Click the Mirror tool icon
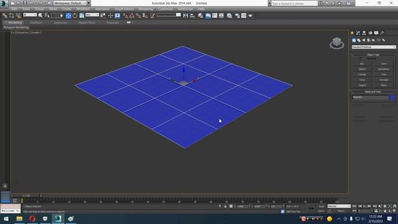Viewport: 398px width, 224px height. [x=186, y=16]
